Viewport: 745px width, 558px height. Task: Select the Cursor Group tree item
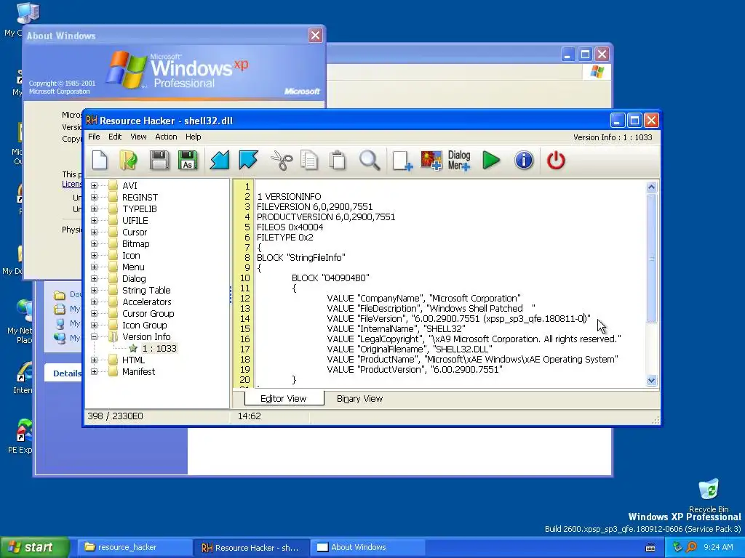pos(148,314)
